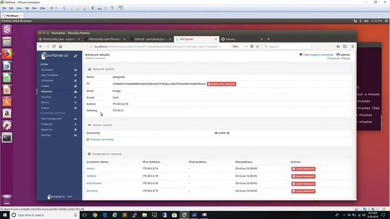The width and height of the screenshot is (390, 219).
Task: Open the VMware File menu
Action: coord(4,8)
